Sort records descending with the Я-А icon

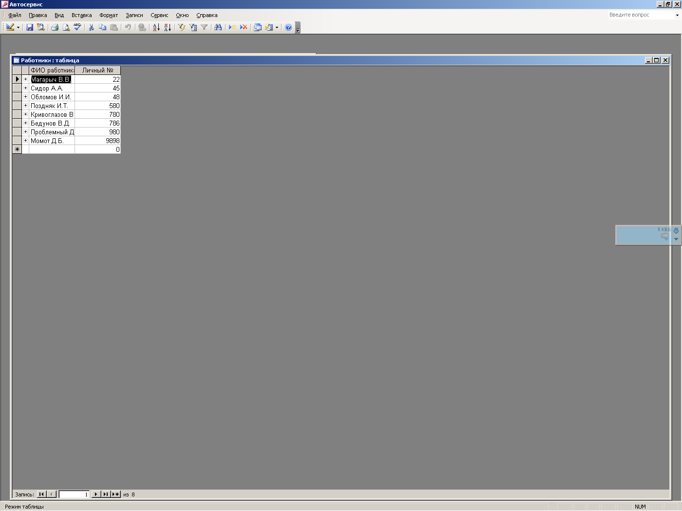(x=168, y=27)
